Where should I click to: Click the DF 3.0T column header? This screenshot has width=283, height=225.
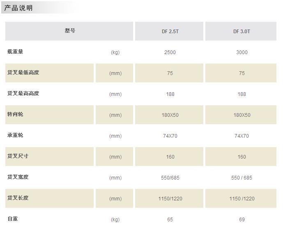[x=242, y=32]
